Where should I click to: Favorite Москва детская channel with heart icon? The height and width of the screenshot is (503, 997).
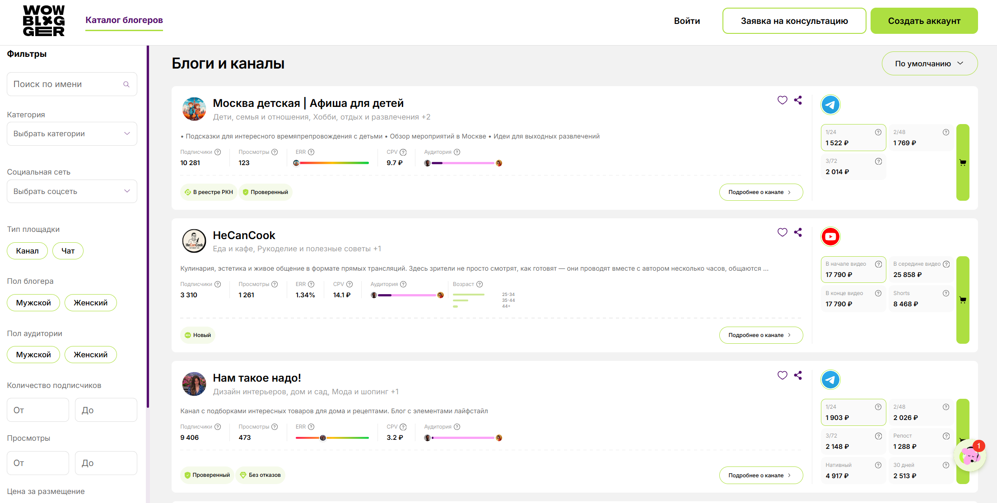783,100
